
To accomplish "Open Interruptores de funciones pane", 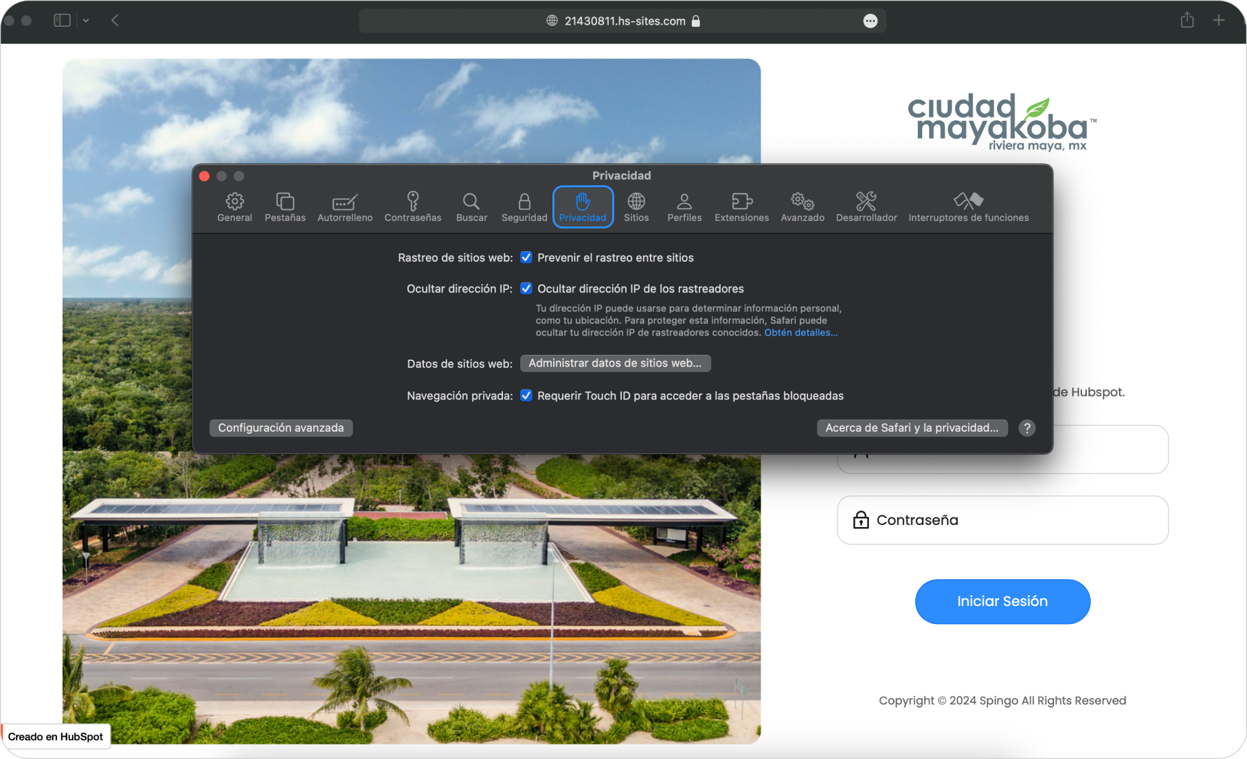I will pos(968,207).
